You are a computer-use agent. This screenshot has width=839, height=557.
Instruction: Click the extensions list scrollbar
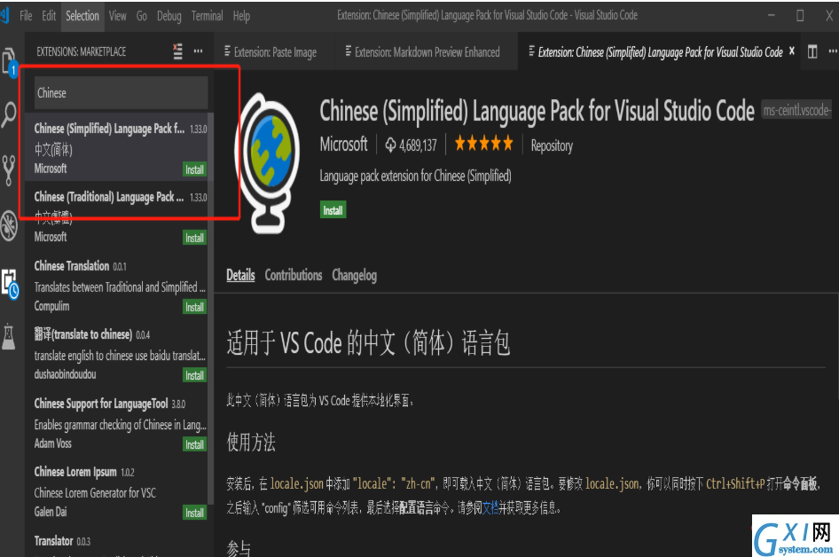point(211,308)
